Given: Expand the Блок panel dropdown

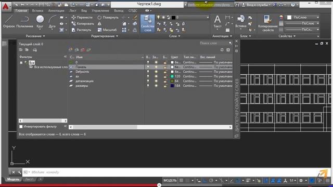Looking at the screenshot, I should pyautogui.click(x=246, y=36).
